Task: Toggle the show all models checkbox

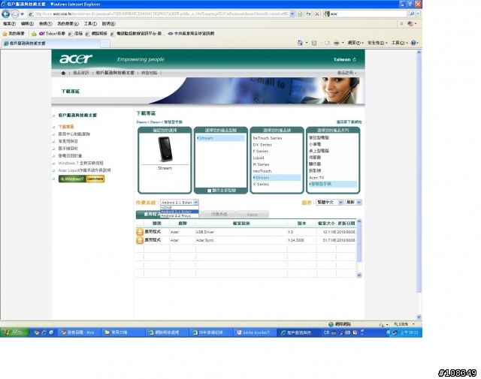Action: 209,191
